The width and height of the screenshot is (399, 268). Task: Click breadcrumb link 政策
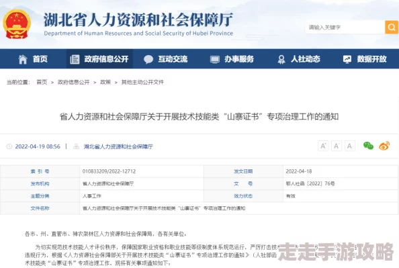(105, 82)
